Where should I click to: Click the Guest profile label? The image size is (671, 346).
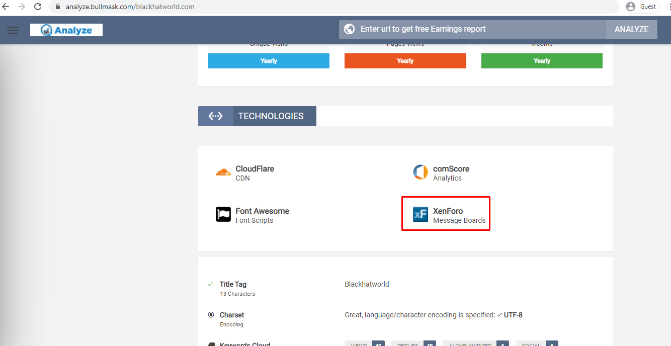648,7
